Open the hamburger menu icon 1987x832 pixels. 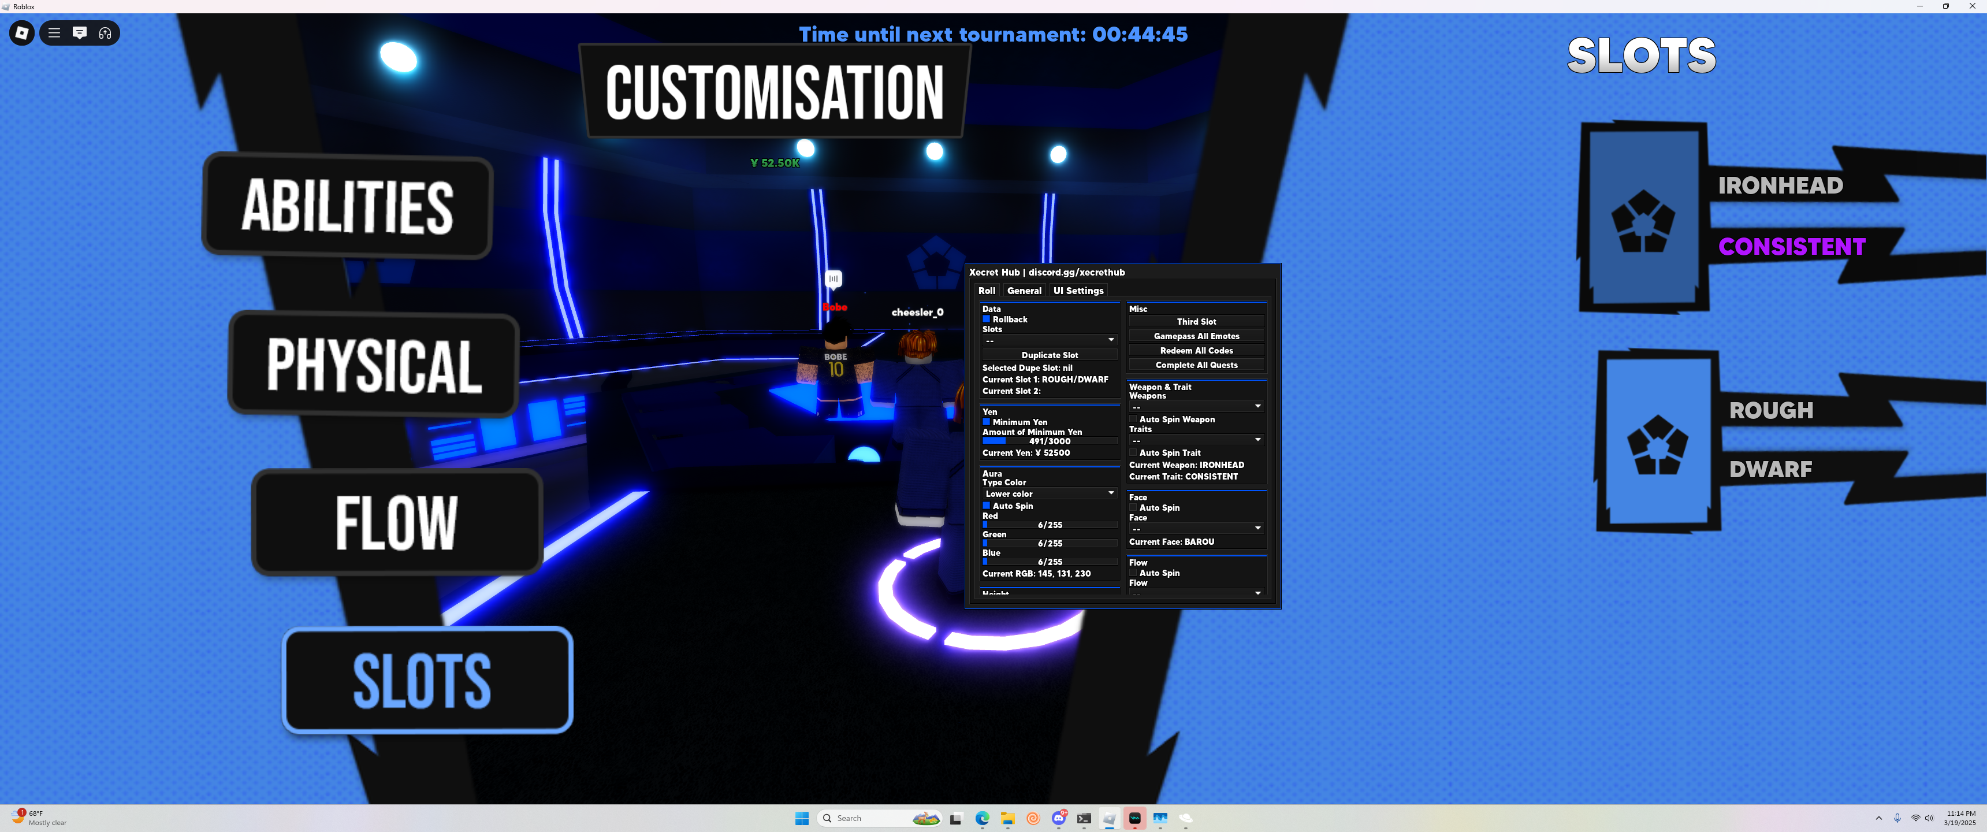[x=54, y=32]
